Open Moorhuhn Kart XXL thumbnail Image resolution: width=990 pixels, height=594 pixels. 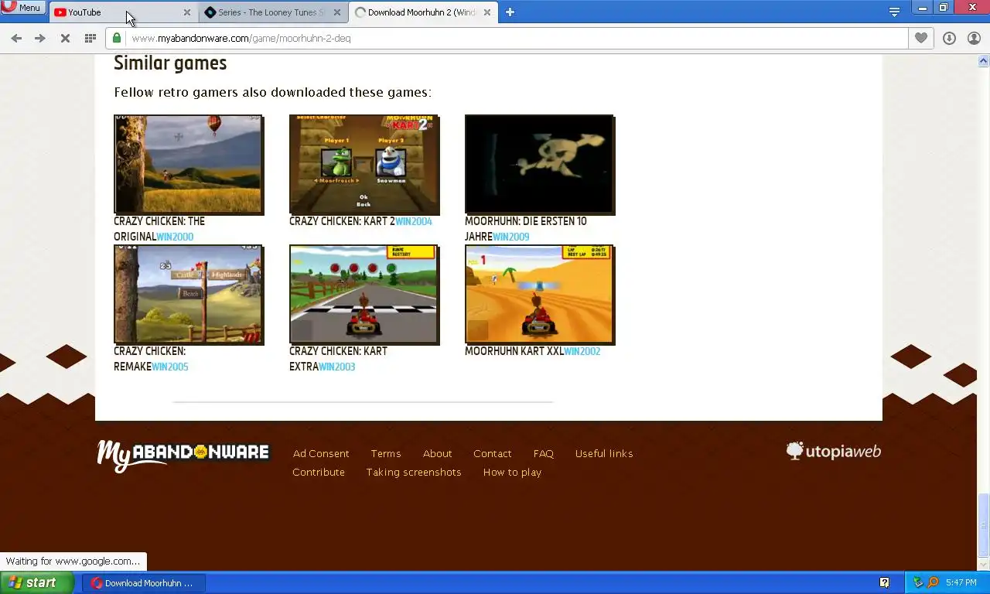point(540,295)
